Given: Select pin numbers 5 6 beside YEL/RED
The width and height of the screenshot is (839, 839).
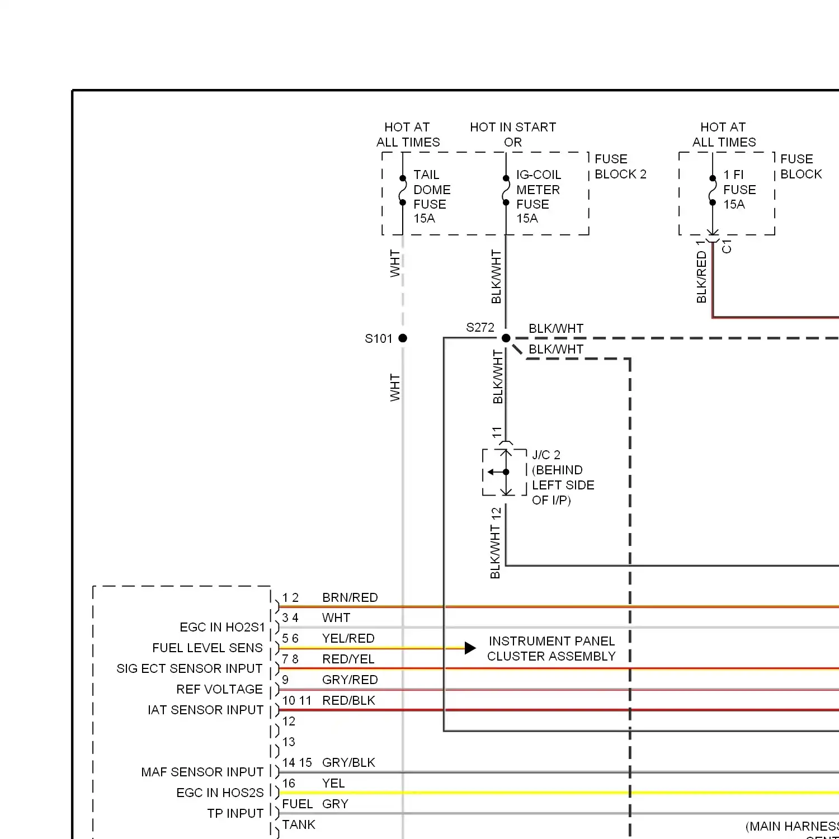Looking at the screenshot, I should pos(290,639).
